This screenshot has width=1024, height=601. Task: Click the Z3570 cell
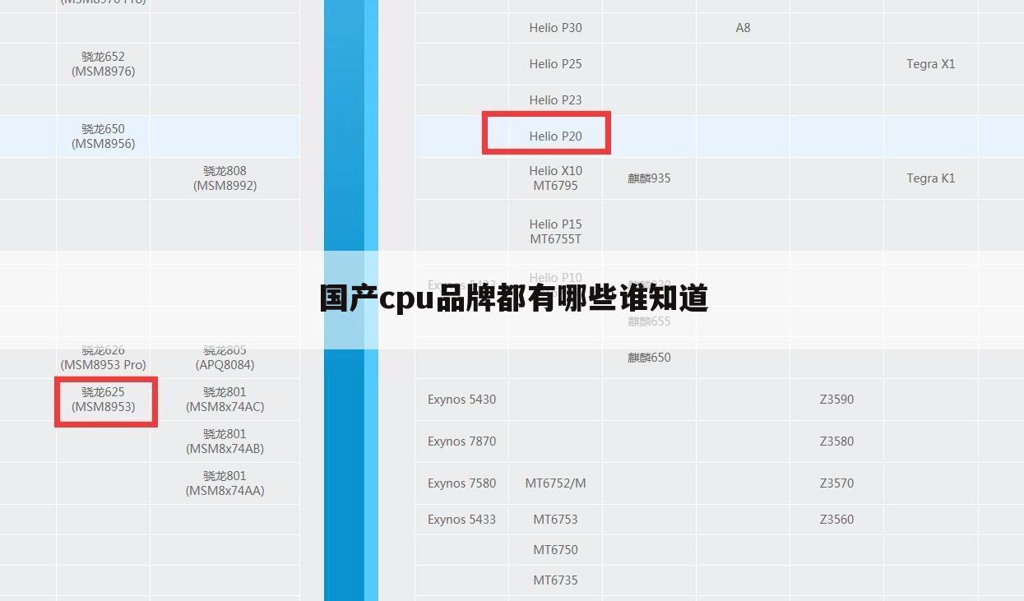pyautogui.click(x=836, y=483)
